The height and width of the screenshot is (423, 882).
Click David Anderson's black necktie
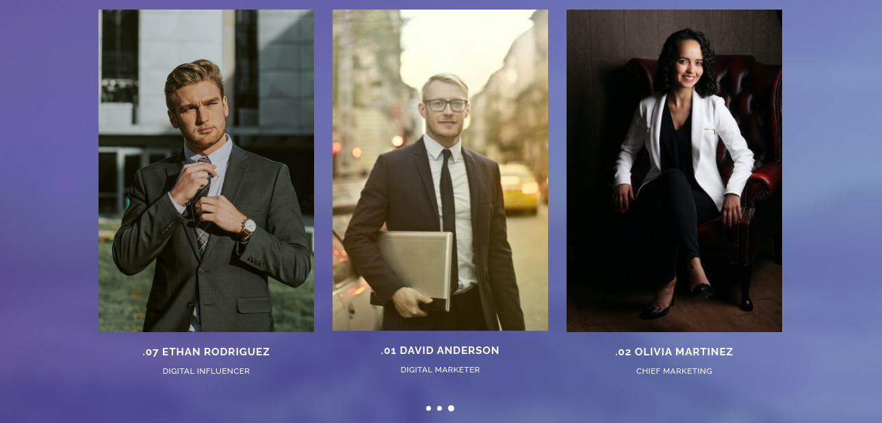pyautogui.click(x=448, y=219)
